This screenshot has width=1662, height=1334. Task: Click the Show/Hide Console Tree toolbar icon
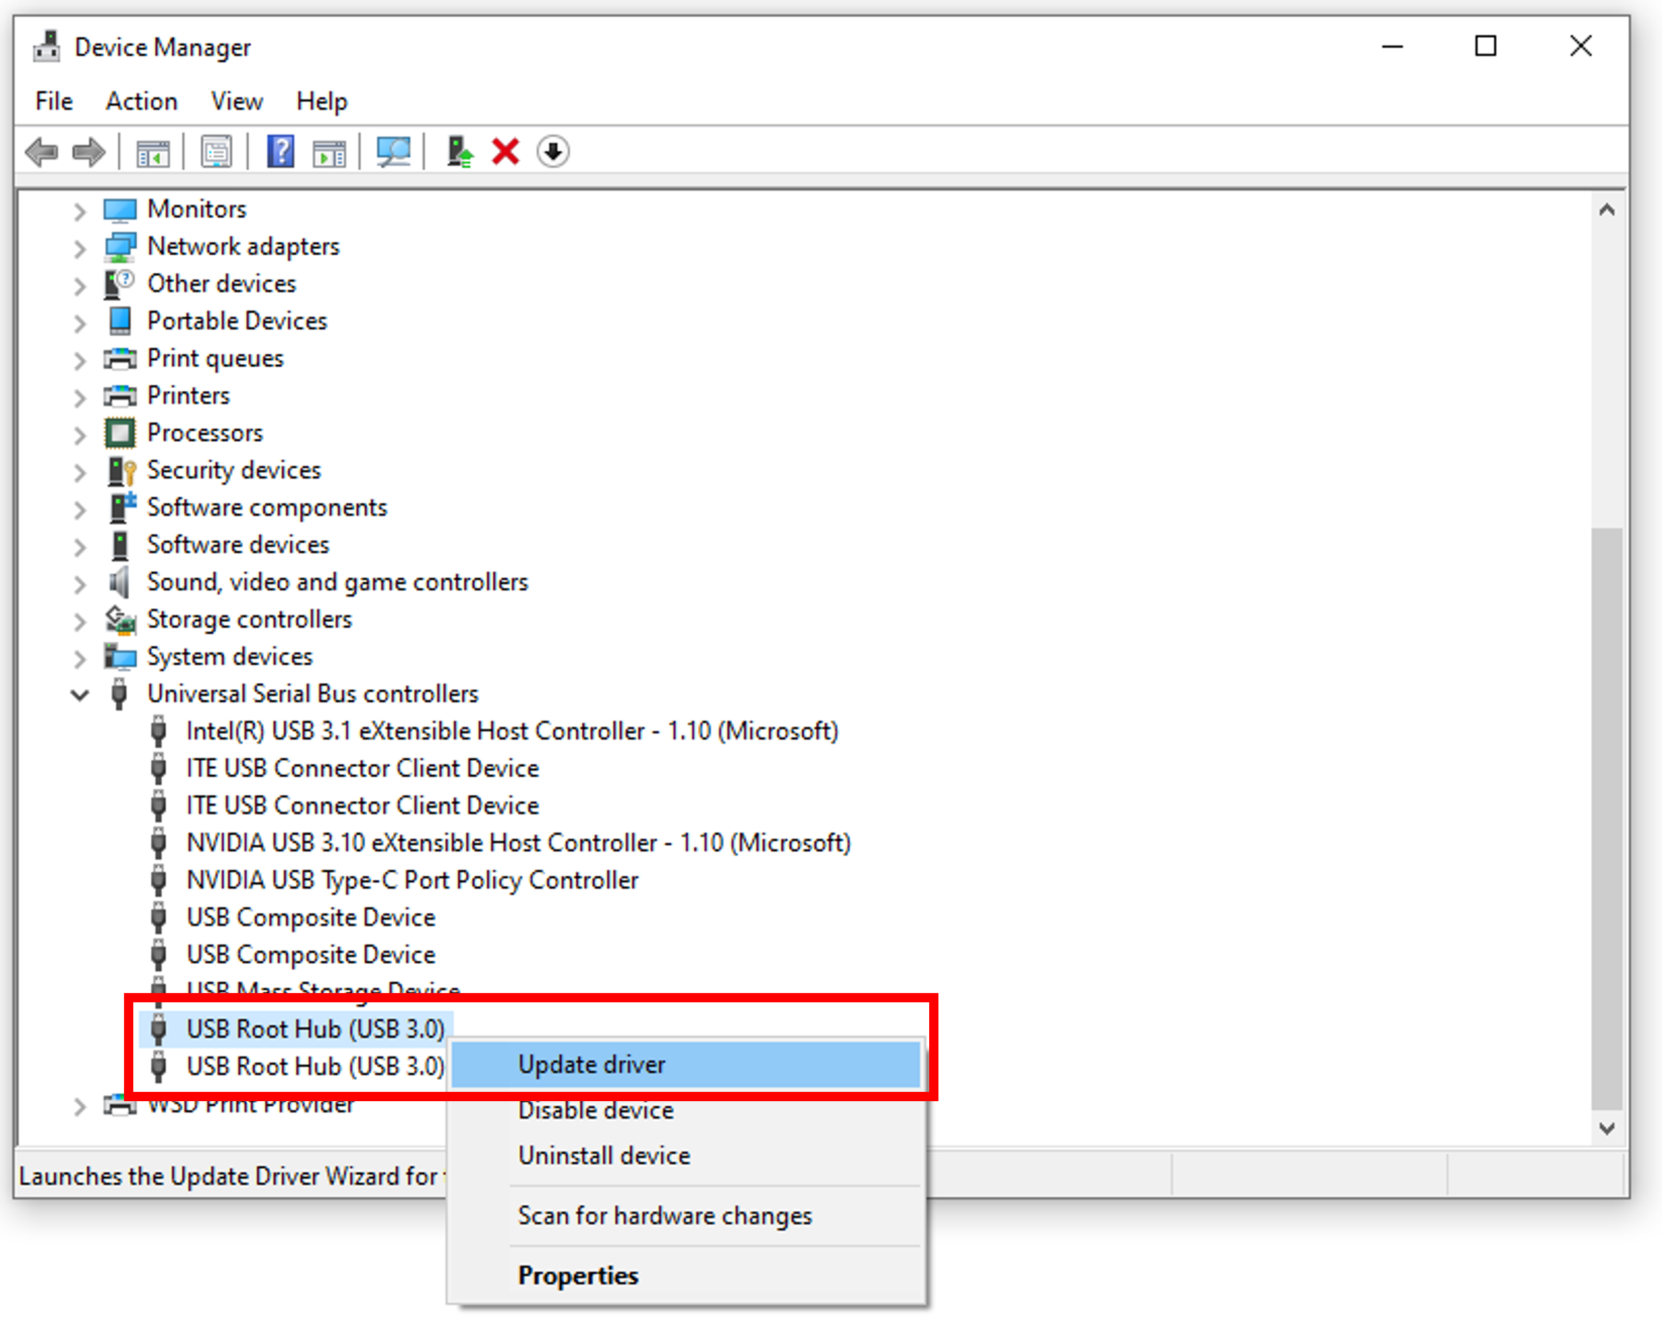153,151
